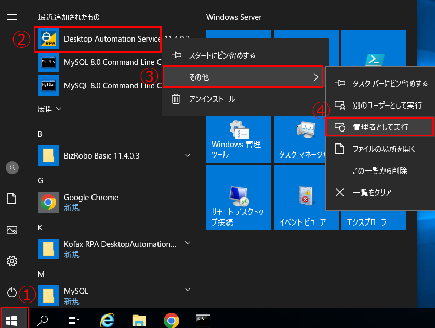Expand the 展開 recently added list
This screenshot has width=435, height=328.
click(50, 109)
